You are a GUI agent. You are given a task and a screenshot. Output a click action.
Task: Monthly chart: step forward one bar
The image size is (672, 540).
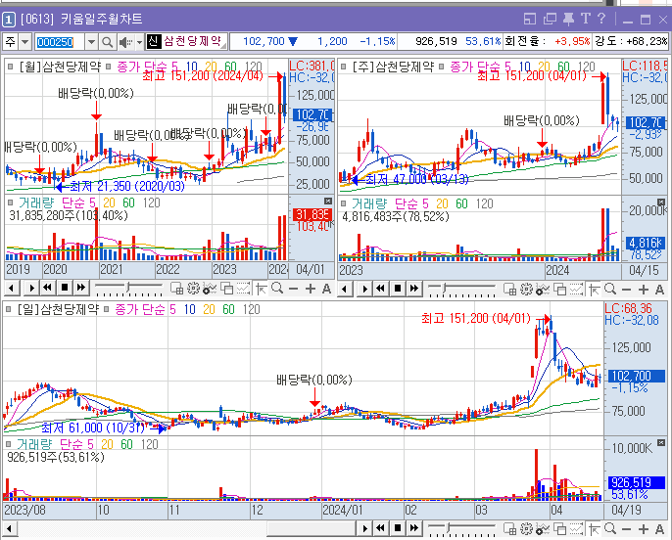click(x=30, y=288)
